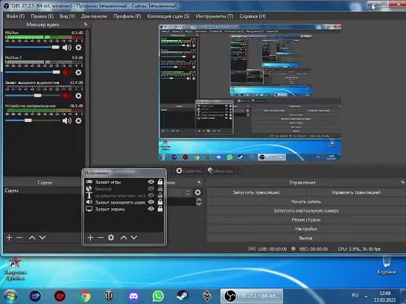Hide the Захват игры source
406x304 pixels.
tap(151, 182)
